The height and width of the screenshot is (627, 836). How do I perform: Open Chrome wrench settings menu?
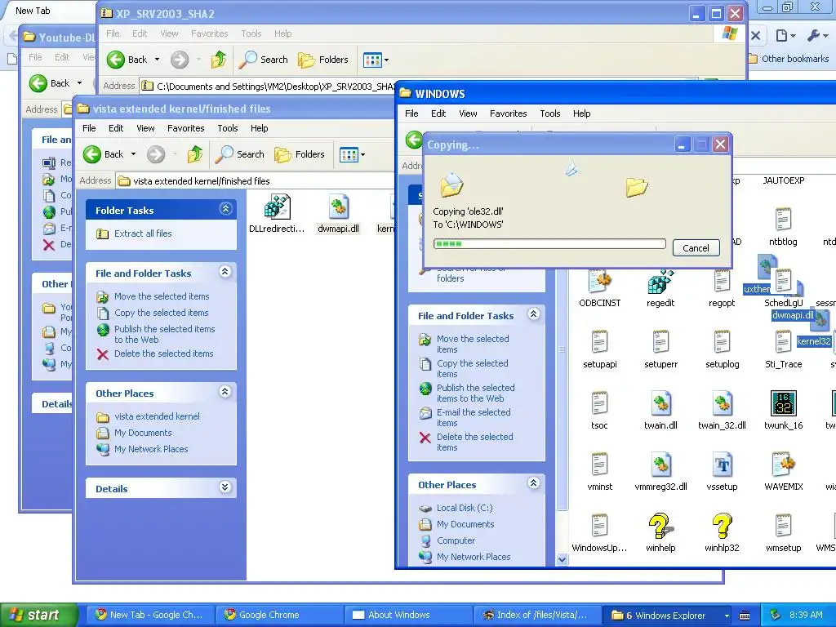pos(817,36)
